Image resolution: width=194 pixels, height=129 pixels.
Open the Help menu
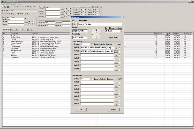click(19, 4)
